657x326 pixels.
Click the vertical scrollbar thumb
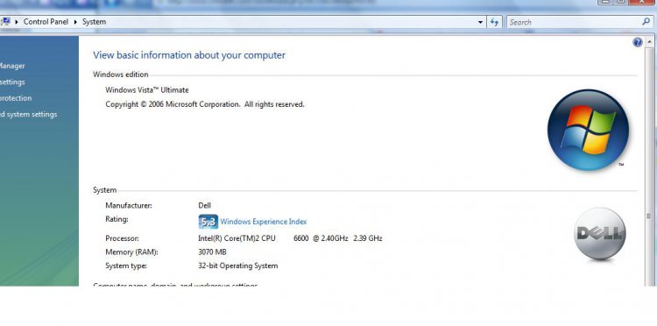click(650, 216)
